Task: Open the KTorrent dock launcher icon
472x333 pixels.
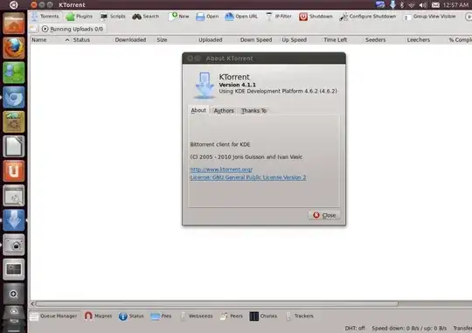Action: [13, 220]
